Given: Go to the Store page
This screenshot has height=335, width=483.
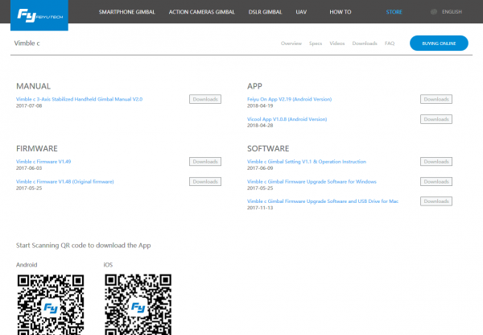Looking at the screenshot, I should pos(394,12).
